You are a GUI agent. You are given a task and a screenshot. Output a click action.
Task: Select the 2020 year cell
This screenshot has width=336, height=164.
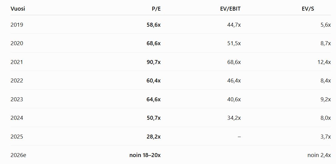coord(17,43)
